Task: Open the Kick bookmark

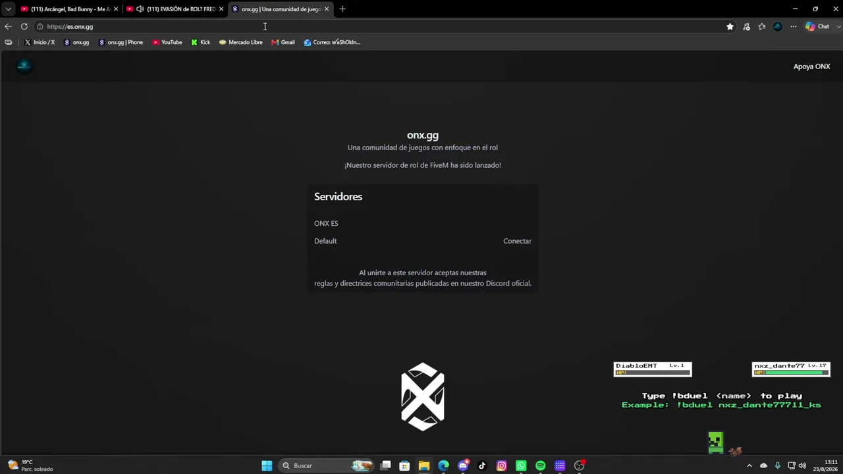Action: coord(201,42)
